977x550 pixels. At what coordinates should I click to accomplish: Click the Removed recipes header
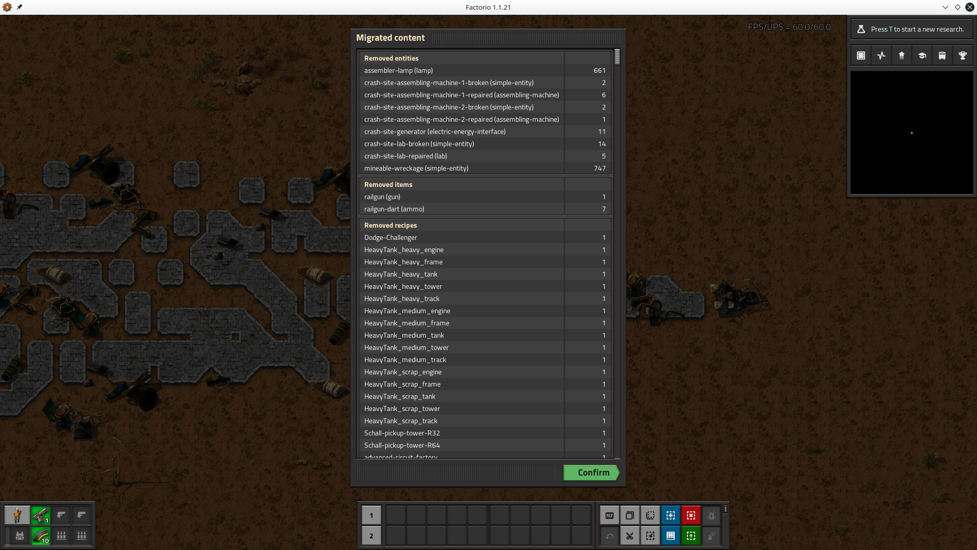[x=390, y=226]
